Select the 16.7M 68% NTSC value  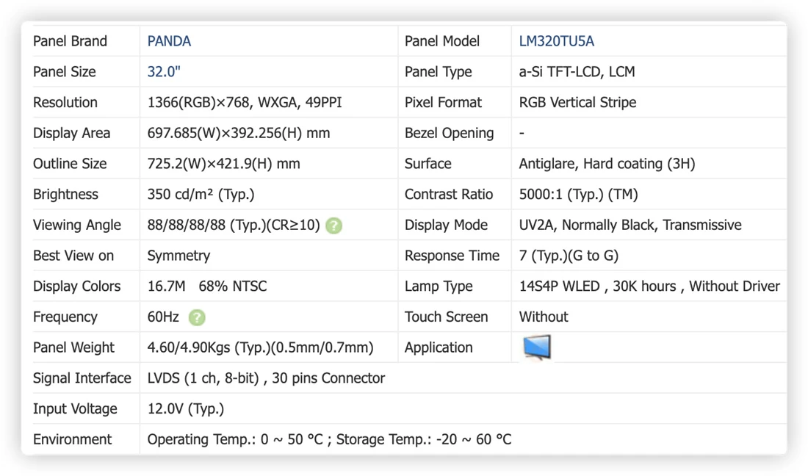207,286
